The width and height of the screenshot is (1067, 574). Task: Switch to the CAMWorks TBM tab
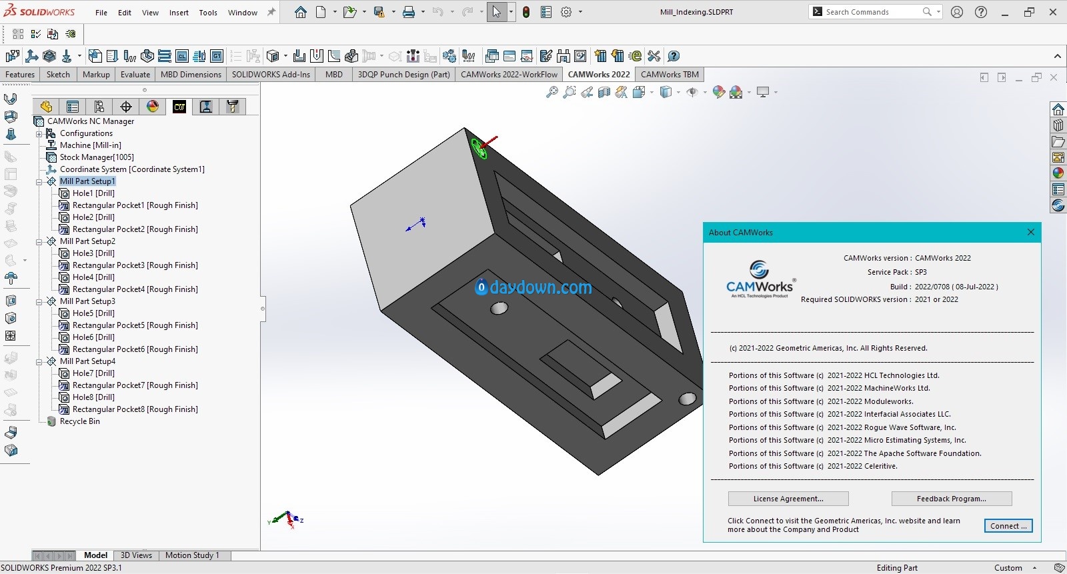tap(670, 75)
